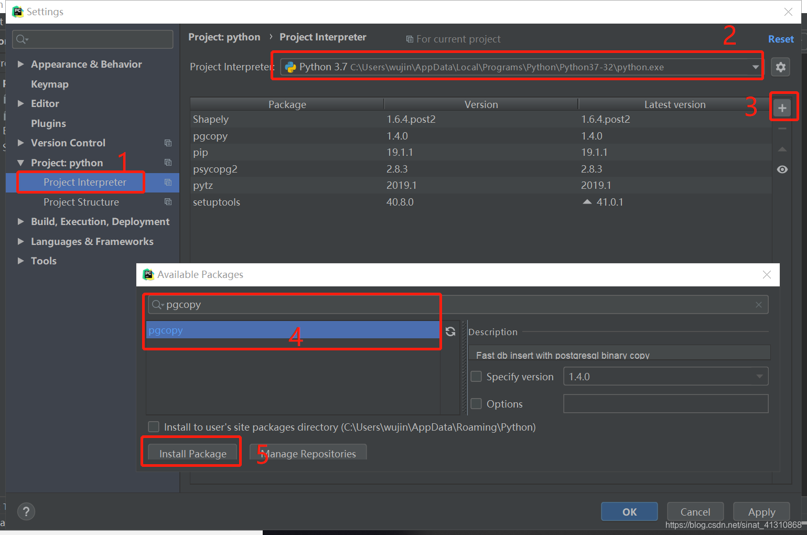Image resolution: width=807 pixels, height=535 pixels.
Task: Click the Cancel button
Action: (x=695, y=512)
